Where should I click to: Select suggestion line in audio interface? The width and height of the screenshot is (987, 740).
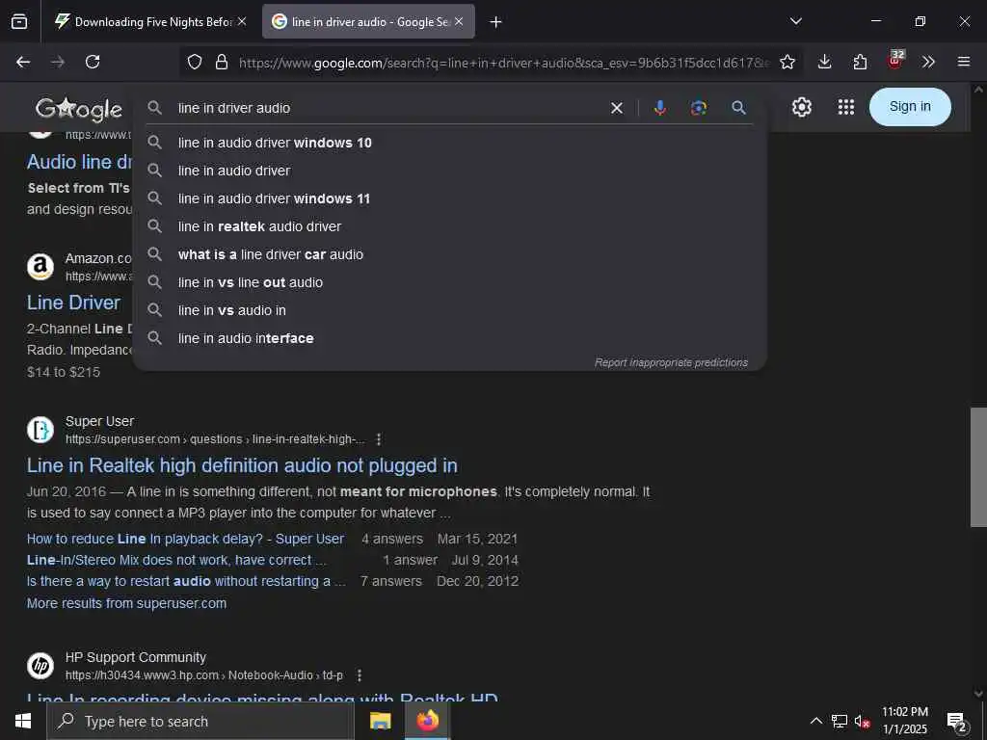(449, 338)
